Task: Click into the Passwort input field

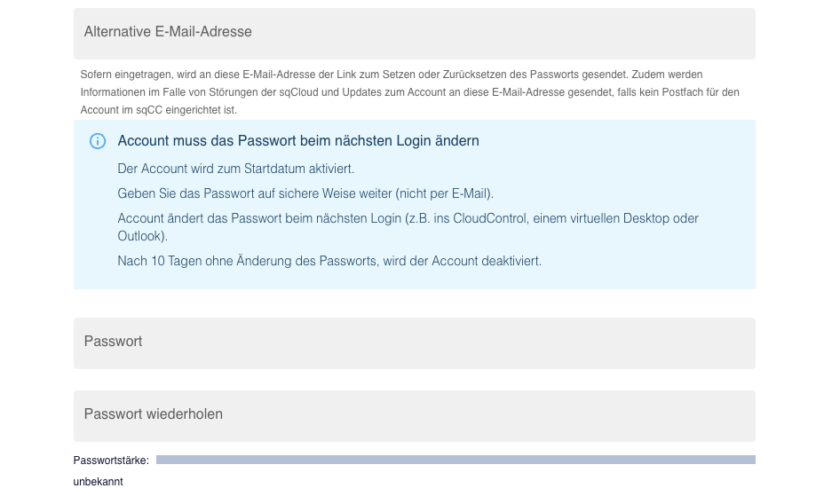Action: click(x=414, y=342)
